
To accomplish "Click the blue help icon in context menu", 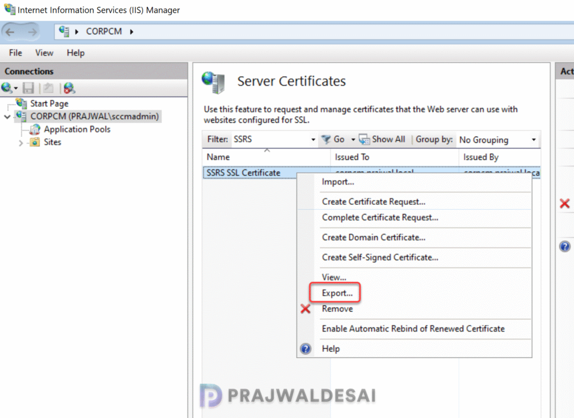I will click(x=305, y=349).
